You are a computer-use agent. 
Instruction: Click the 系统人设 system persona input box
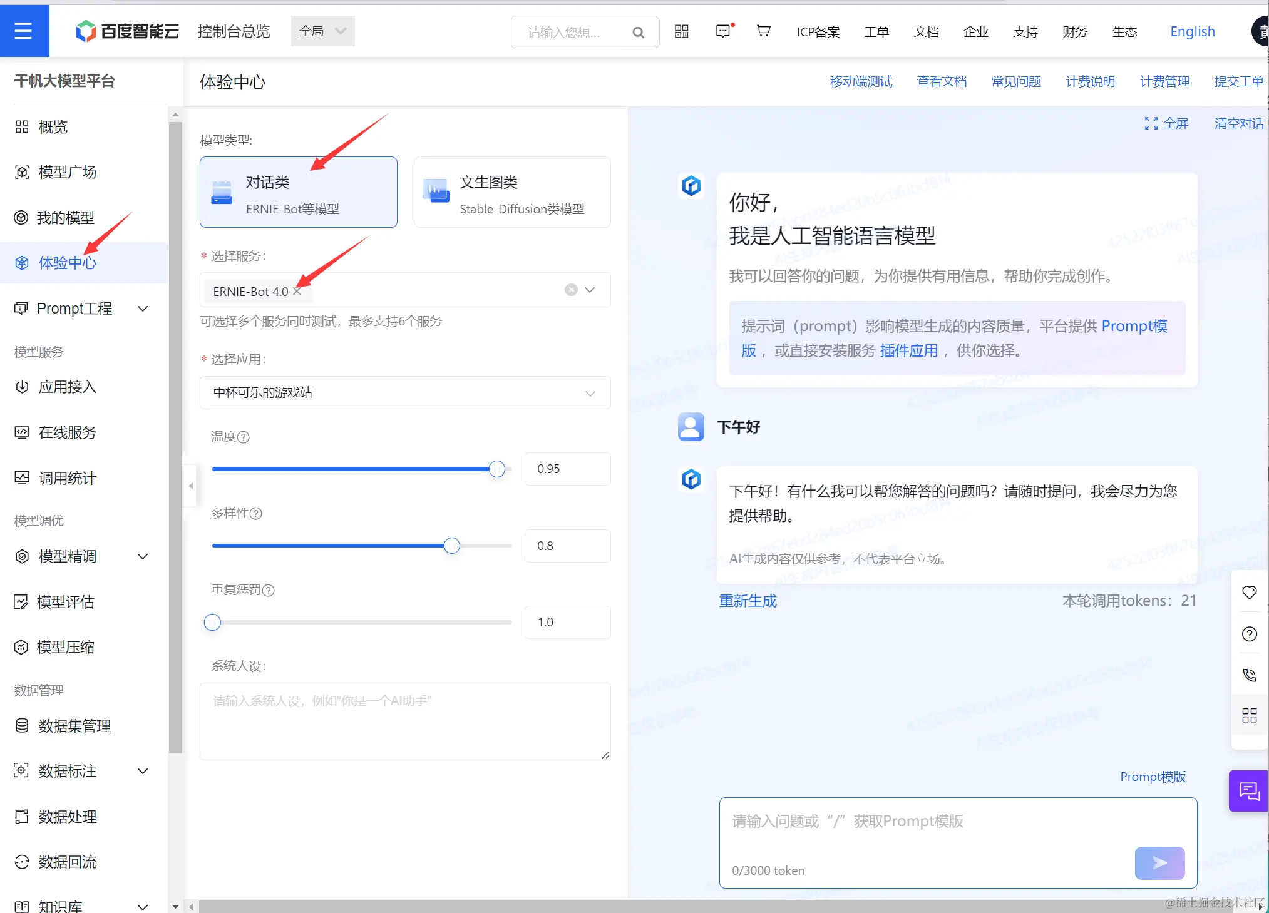[405, 720]
